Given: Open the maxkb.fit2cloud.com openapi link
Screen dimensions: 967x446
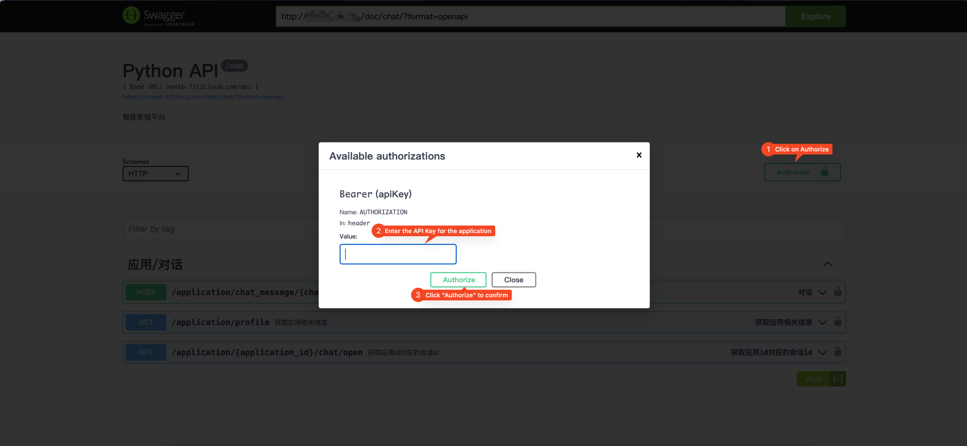Looking at the screenshot, I should pyautogui.click(x=203, y=97).
